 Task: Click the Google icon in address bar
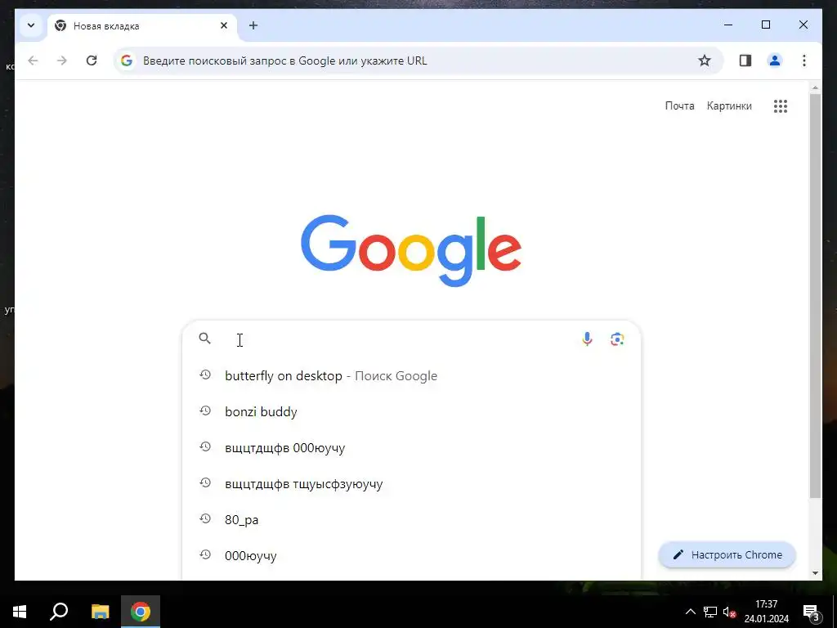[127, 61]
